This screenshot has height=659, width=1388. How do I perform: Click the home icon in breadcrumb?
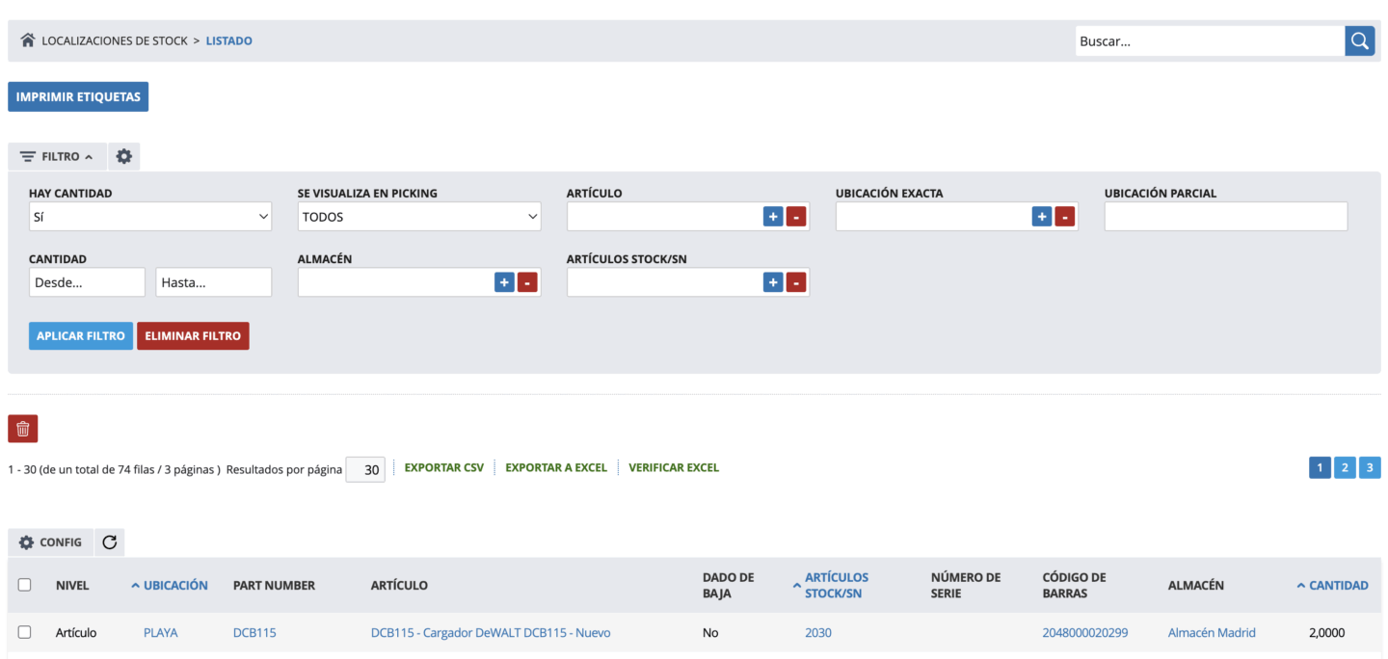pyautogui.click(x=27, y=40)
